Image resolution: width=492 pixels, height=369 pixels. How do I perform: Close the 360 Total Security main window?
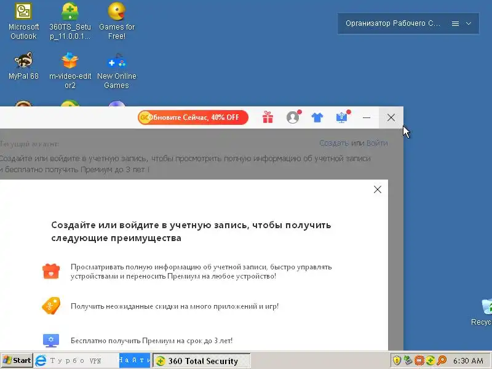pyautogui.click(x=391, y=117)
